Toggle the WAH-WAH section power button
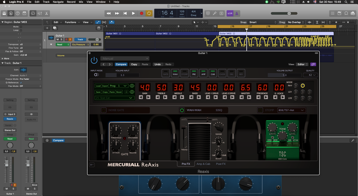The image size is (358, 196). (x=182, y=110)
